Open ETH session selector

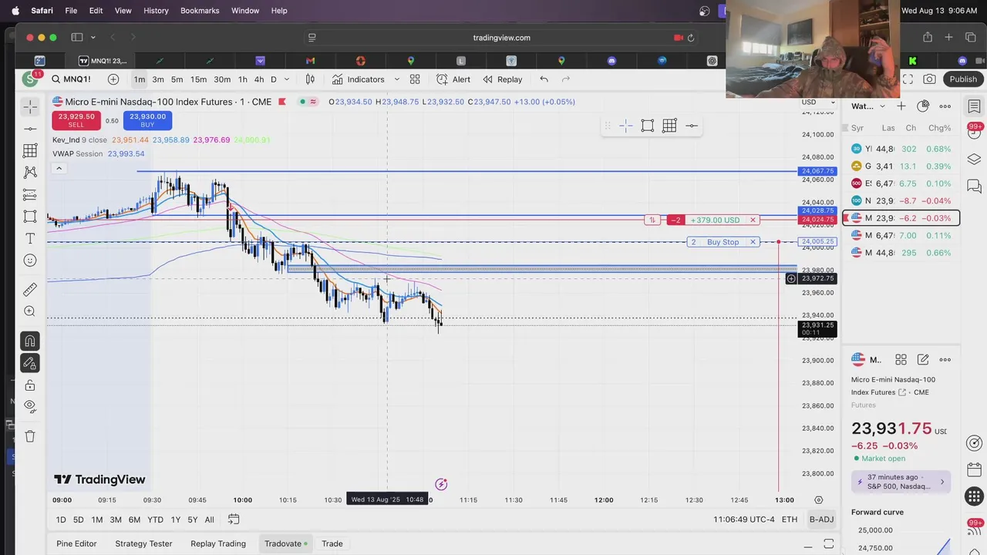(790, 520)
